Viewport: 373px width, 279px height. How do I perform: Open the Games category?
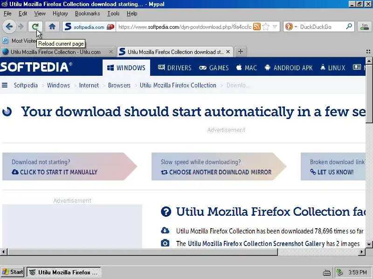[214, 68]
